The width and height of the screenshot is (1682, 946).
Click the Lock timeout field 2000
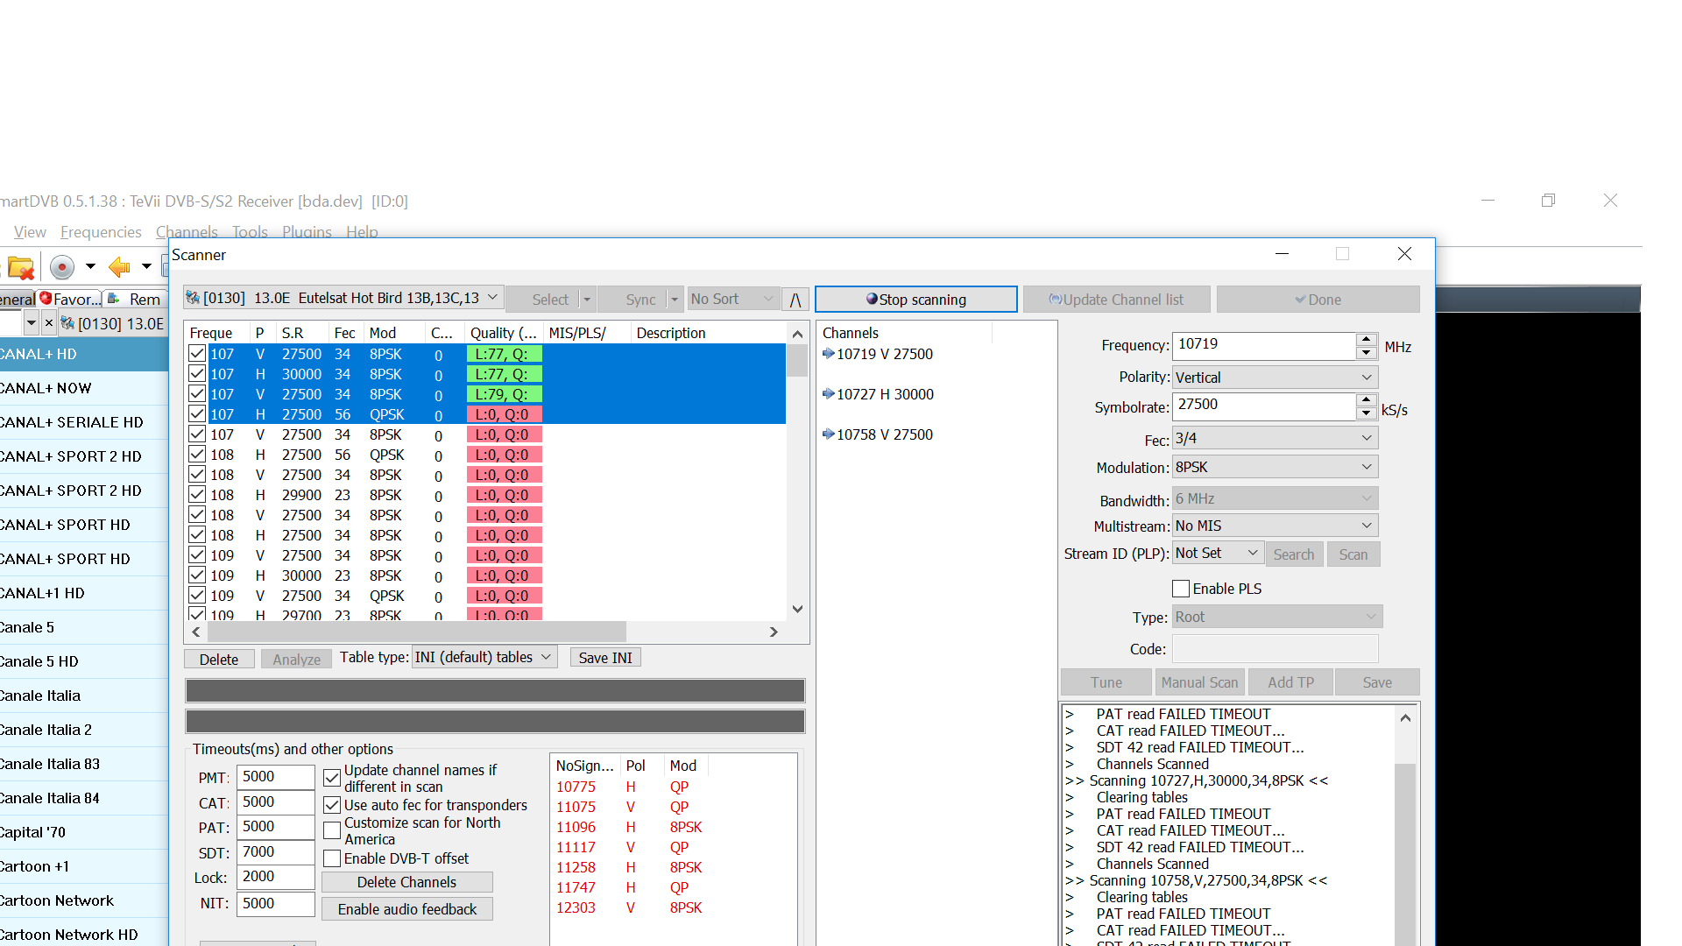click(275, 877)
